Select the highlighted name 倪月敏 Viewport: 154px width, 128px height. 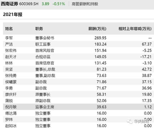[11, 107]
